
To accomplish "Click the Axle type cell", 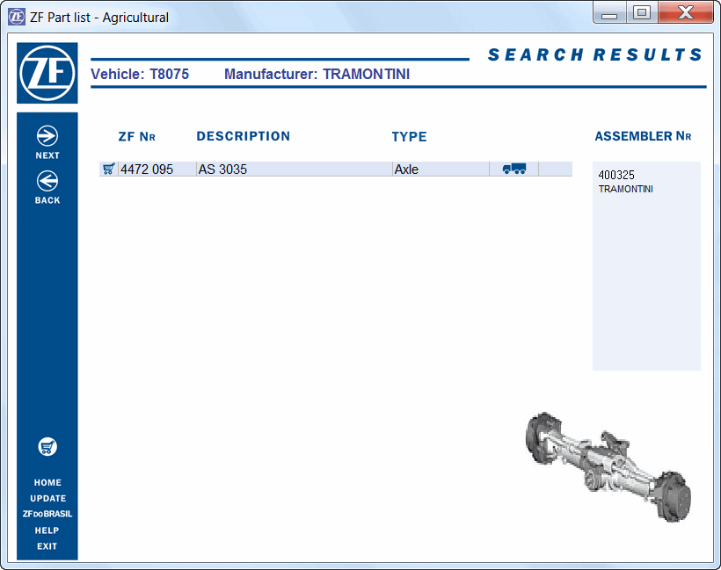I will click(x=406, y=170).
